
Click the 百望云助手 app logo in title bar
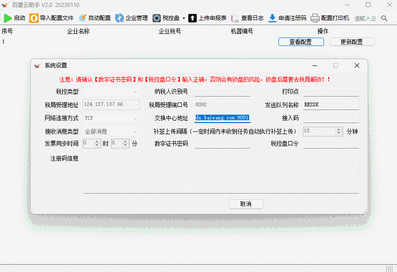[5, 5]
